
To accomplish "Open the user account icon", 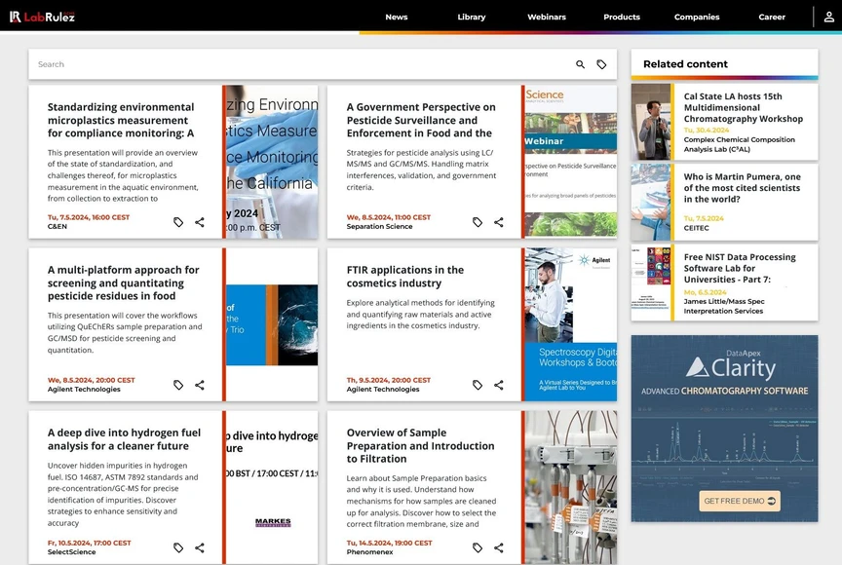I will 828,17.
